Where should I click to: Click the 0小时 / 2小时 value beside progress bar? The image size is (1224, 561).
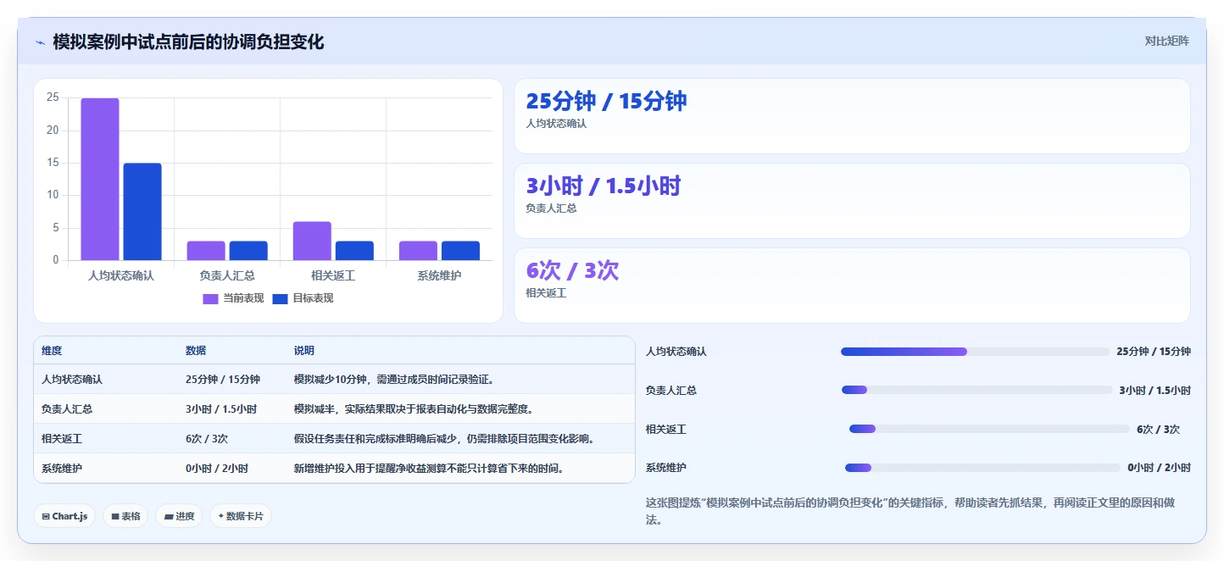pyautogui.click(x=1159, y=468)
